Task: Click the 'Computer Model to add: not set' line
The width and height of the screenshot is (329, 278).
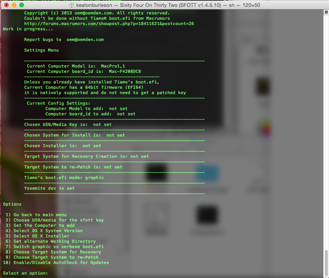Action: tap(86, 108)
